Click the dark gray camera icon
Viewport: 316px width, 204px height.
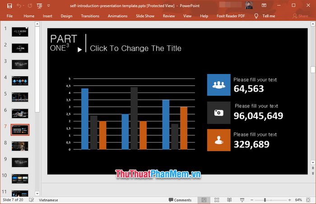pos(218,112)
